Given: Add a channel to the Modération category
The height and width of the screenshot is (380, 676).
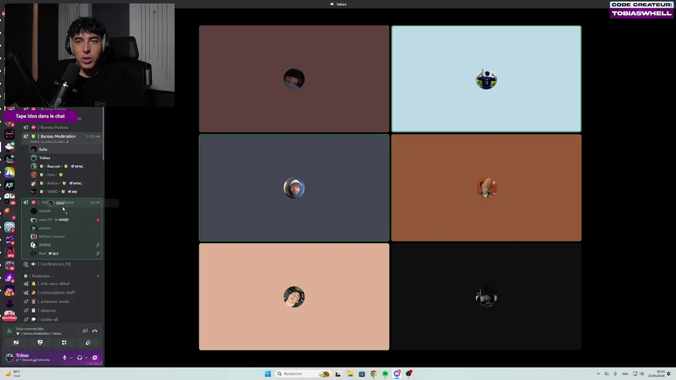Looking at the screenshot, I should [98, 276].
